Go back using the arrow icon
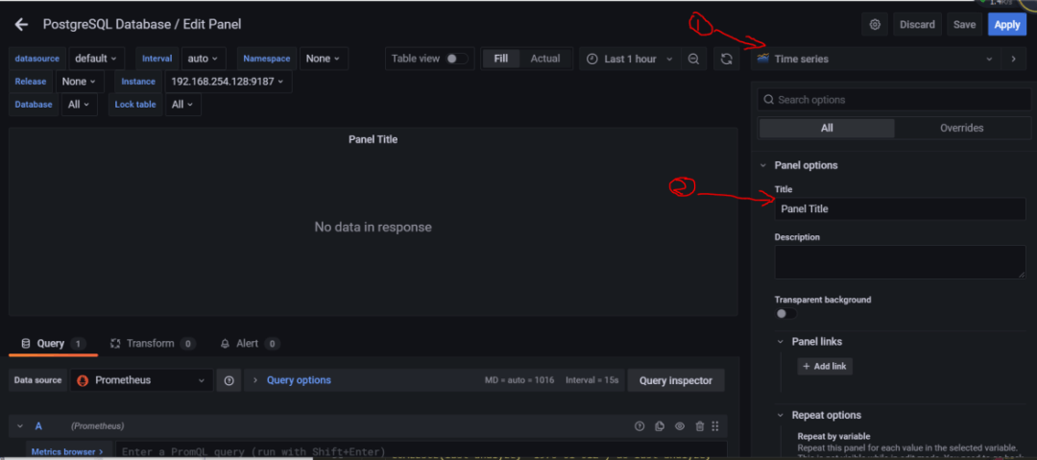This screenshot has width=1037, height=460. tap(22, 25)
